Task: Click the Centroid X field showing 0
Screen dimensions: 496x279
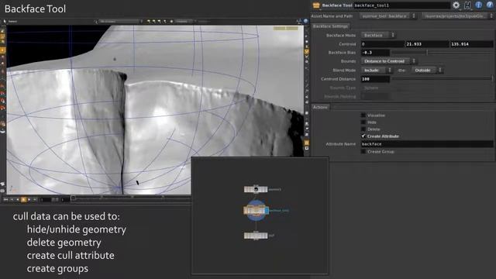Action: (x=382, y=44)
